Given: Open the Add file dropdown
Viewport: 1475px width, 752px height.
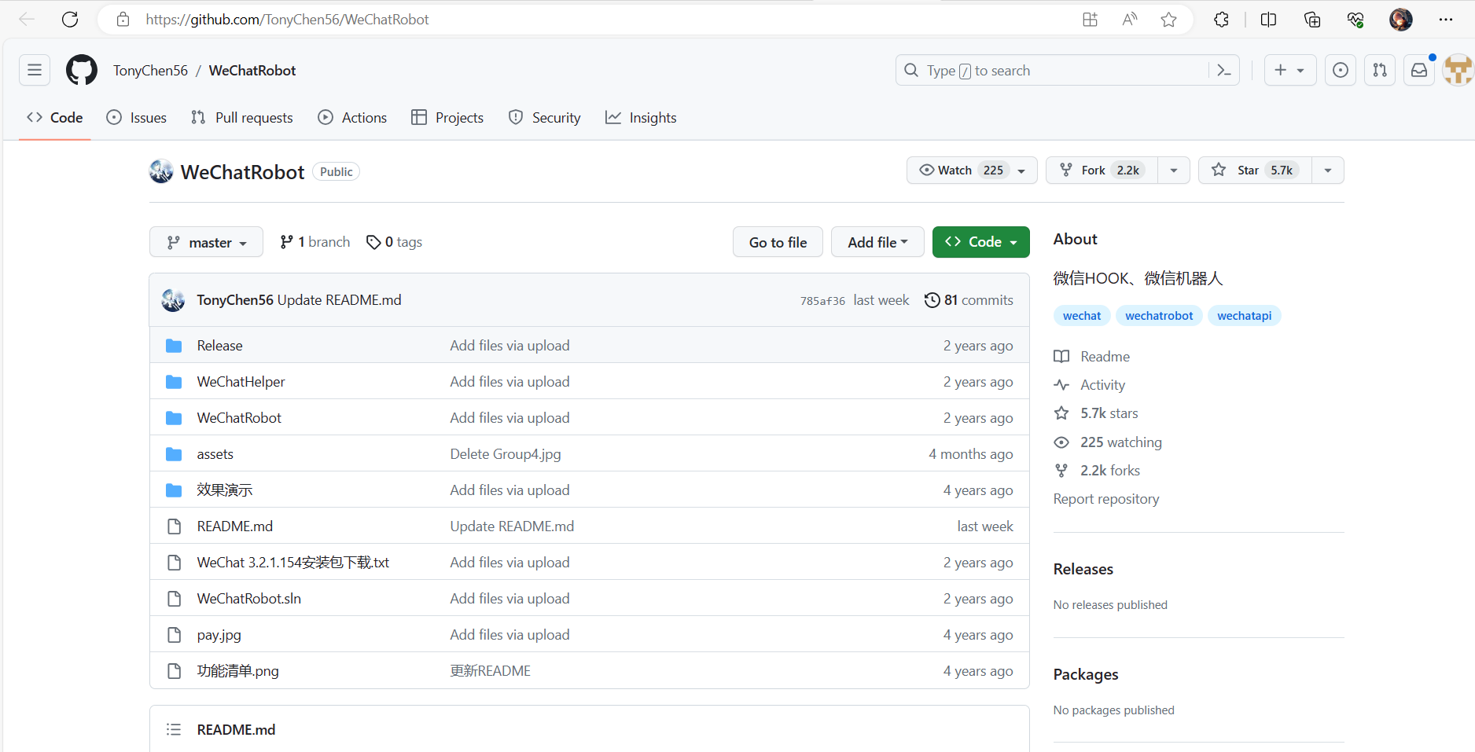Looking at the screenshot, I should [x=877, y=242].
